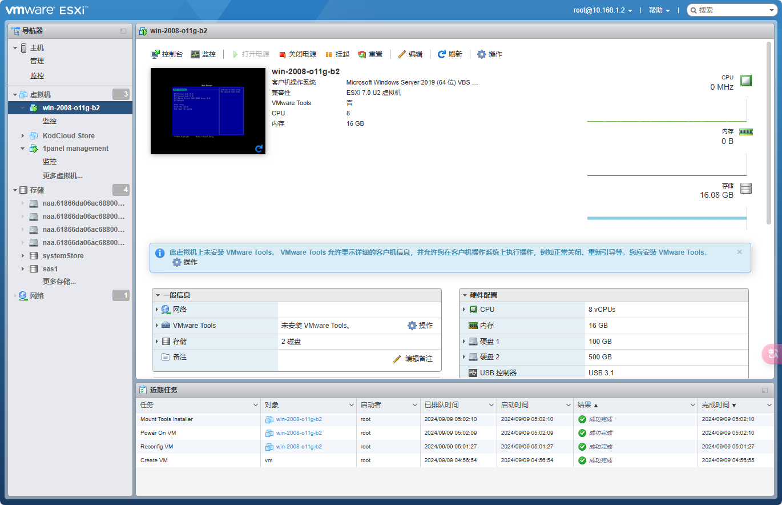Click 操作 in the VMware Tools info row
The image size is (782, 505).
(420, 326)
